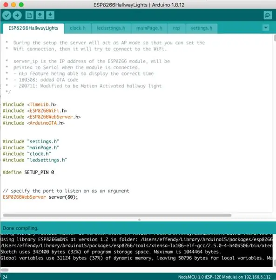The image size is (276, 280).
Task: Click the divider handle above the console
Action: point(140,219)
